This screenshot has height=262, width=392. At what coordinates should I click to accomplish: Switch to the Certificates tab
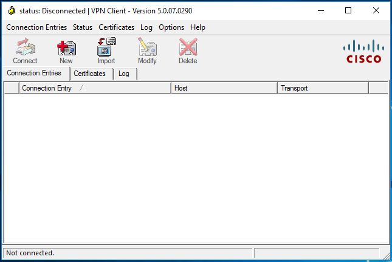(92, 74)
